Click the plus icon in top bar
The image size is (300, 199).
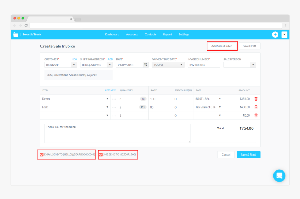click(275, 34)
